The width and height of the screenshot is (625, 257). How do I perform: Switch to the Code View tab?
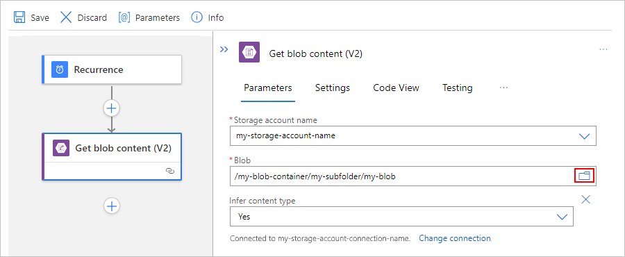pos(397,88)
